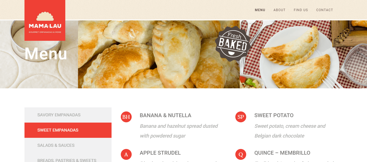Click the Q circle icon for Quince

240,154
